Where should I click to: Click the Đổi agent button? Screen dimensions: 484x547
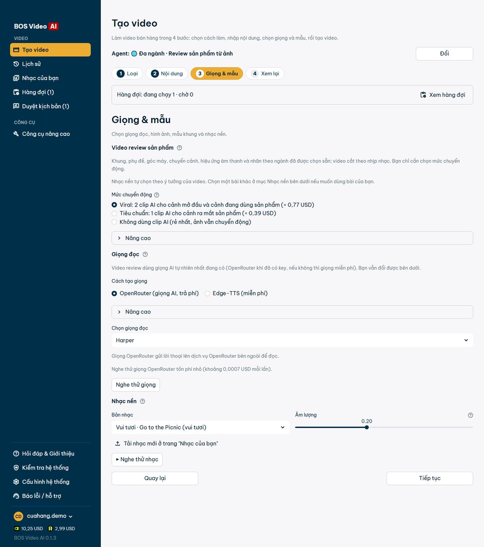click(x=444, y=54)
